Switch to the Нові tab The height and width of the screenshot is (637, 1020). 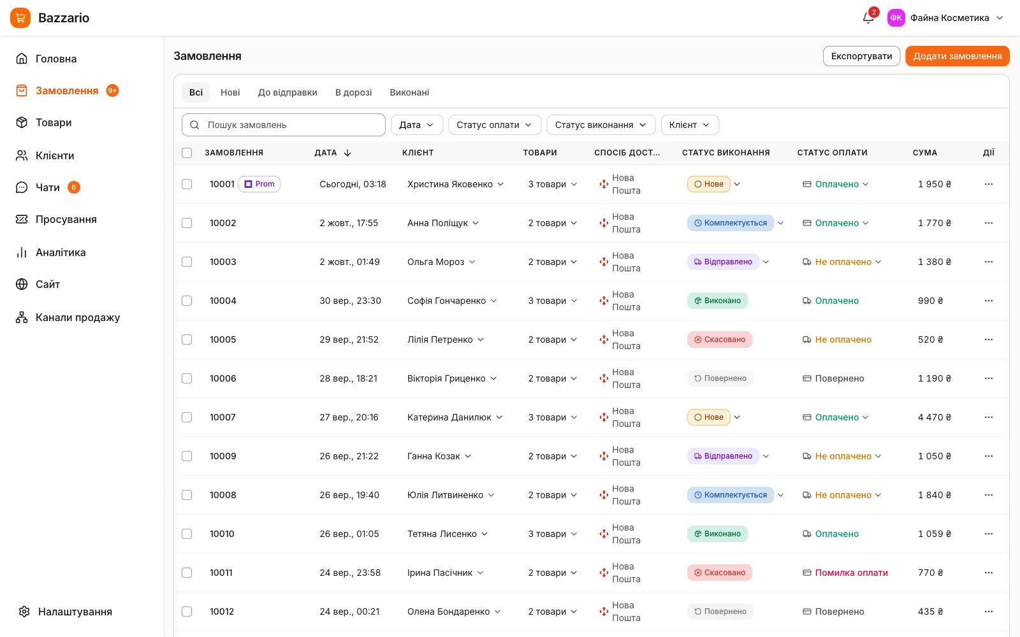point(230,92)
